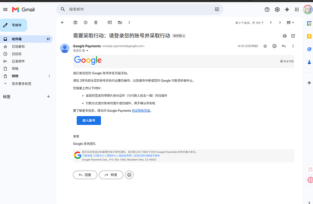This screenshot has width=313, height=204.
Task: Click the Gmail logo
Action: [x=23, y=9]
